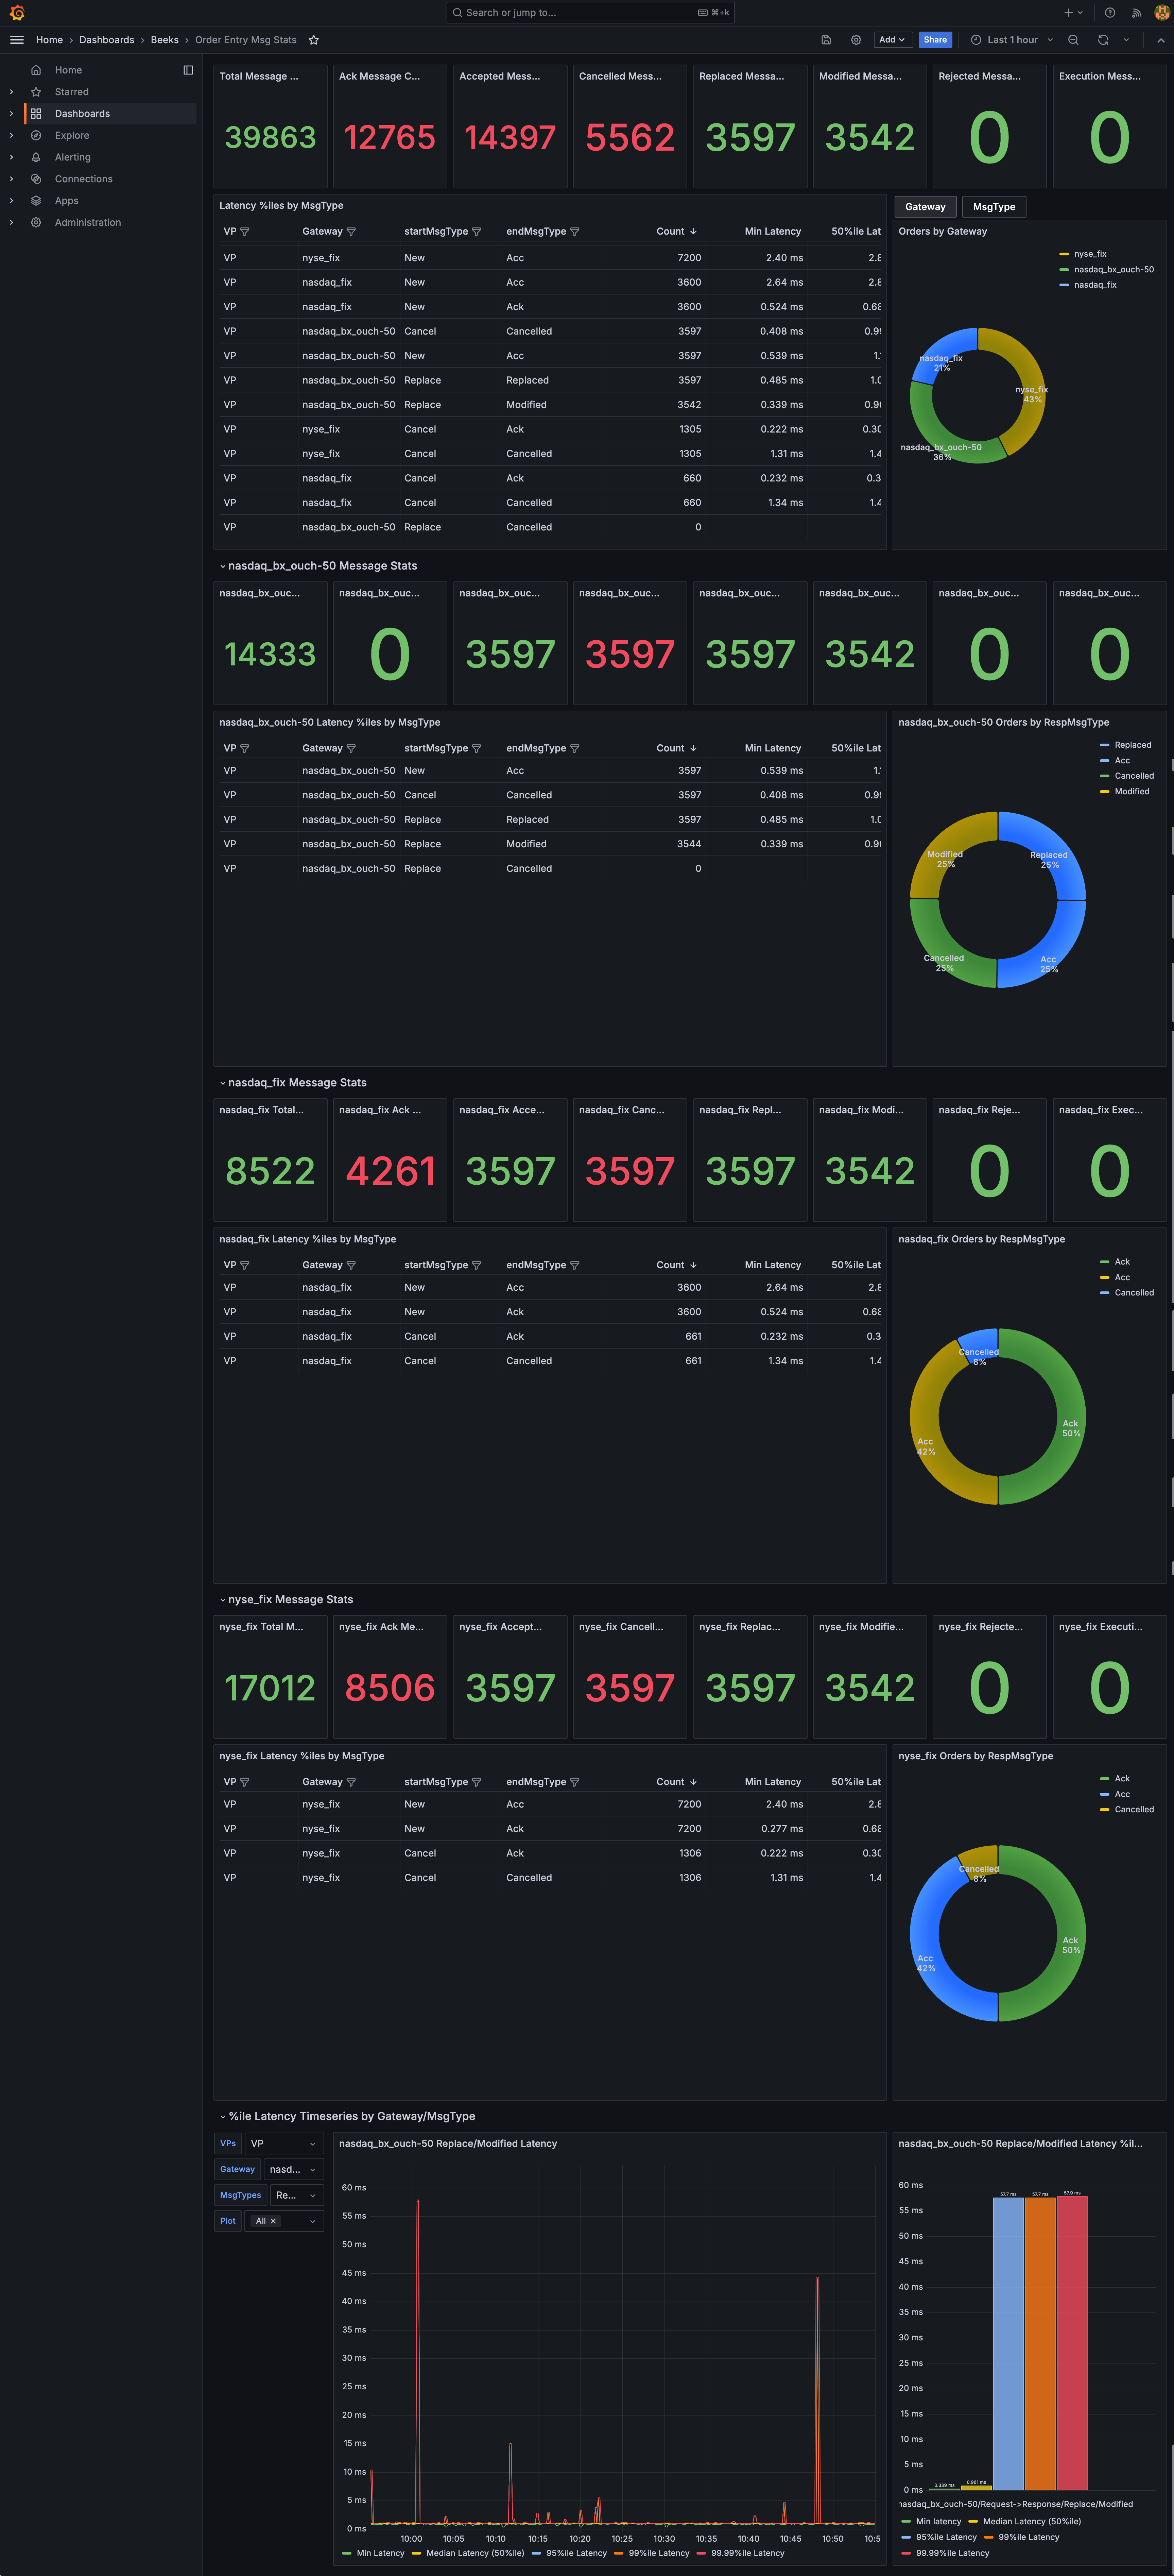Click the Alerting bell icon in the sidebar
This screenshot has height=2576, width=1174.
[36, 157]
